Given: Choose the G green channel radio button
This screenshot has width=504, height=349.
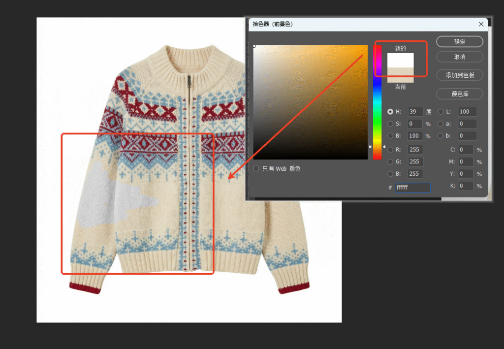Looking at the screenshot, I should 391,161.
